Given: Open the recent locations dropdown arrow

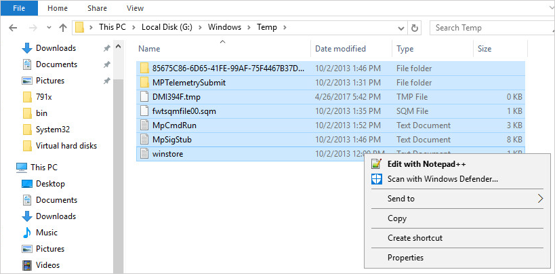Looking at the screenshot, I should (x=47, y=28).
